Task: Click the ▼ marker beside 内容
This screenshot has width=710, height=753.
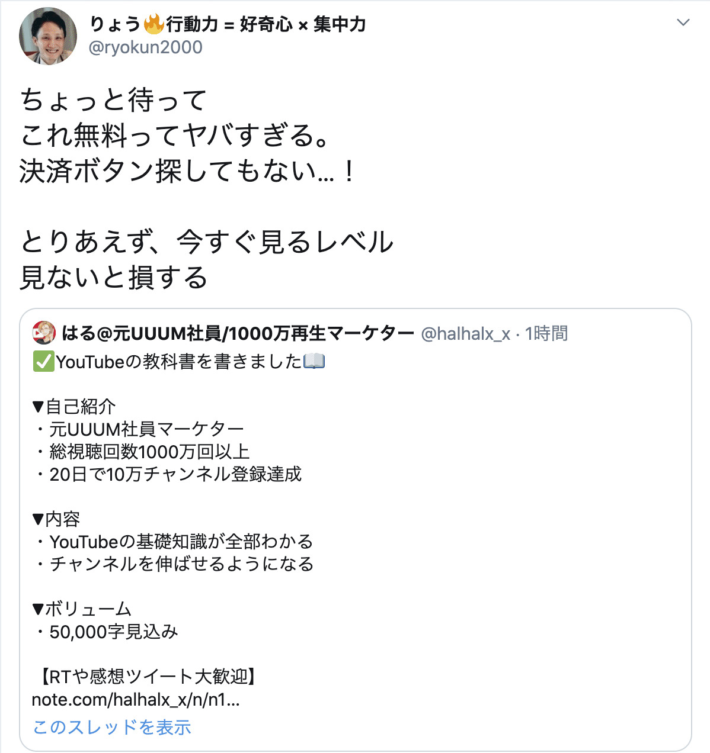Action: point(37,519)
